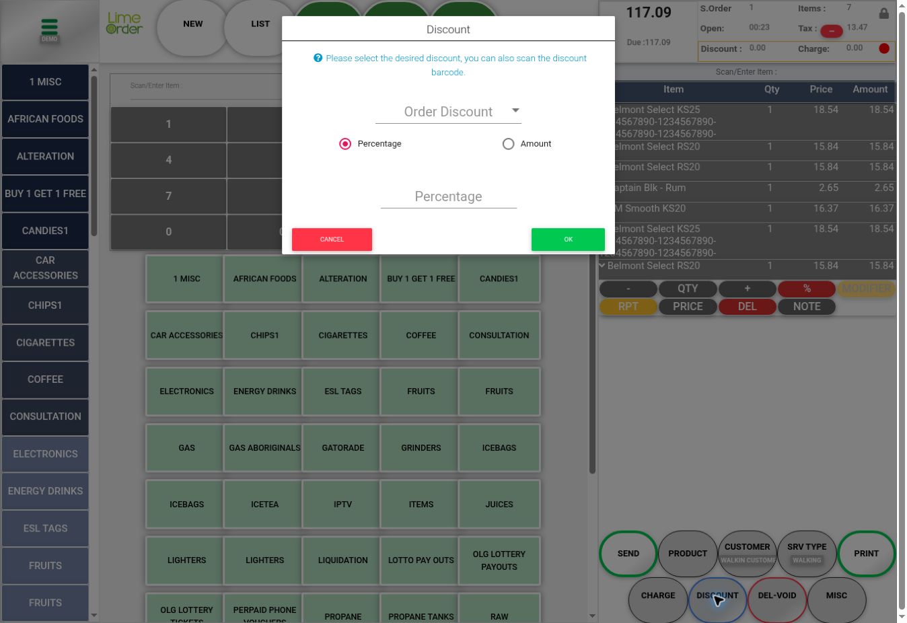
Task: Click the red minus pill beside Tax
Action: coord(832,31)
